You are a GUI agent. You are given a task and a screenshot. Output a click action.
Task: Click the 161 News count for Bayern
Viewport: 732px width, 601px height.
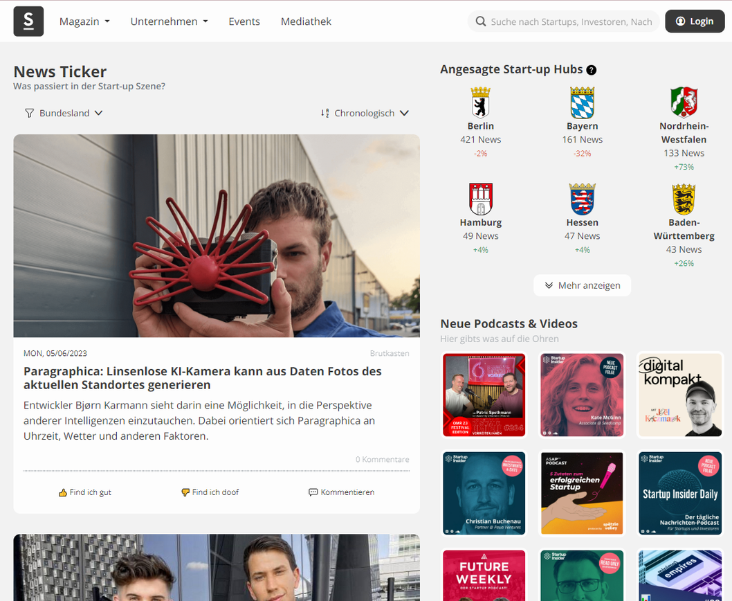coord(582,140)
